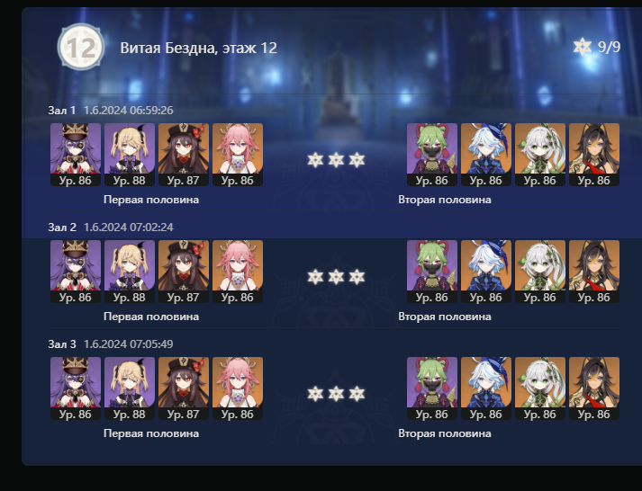Click Yae Miko portrait in Зал 3
The height and width of the screenshot is (491, 642).
(x=238, y=388)
